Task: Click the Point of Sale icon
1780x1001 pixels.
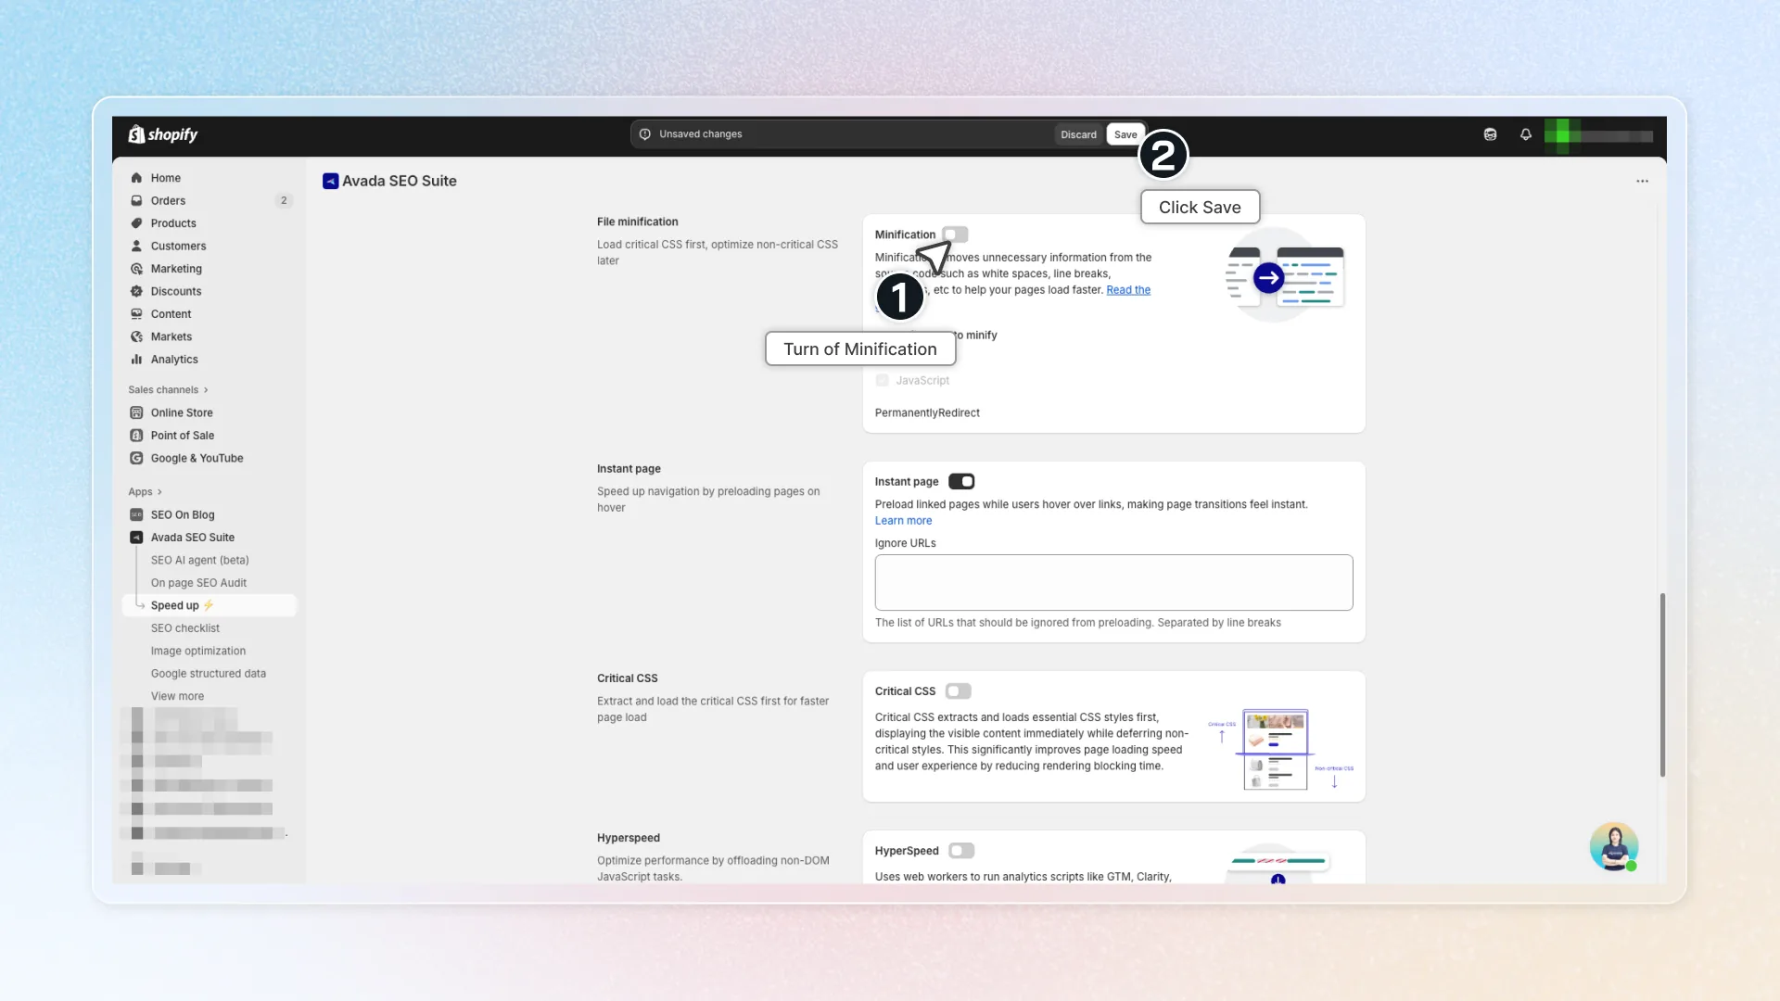Action: tap(136, 436)
